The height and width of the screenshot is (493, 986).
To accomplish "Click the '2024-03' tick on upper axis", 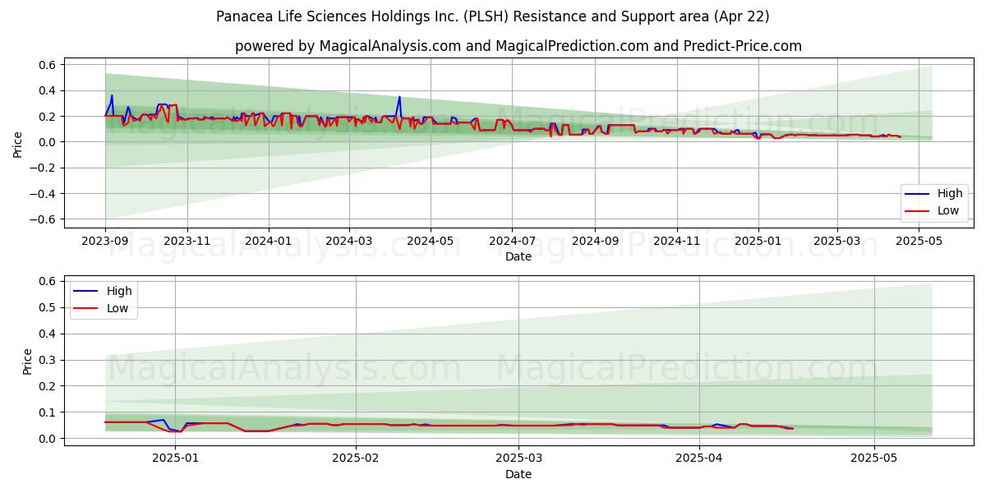I will pos(349,241).
